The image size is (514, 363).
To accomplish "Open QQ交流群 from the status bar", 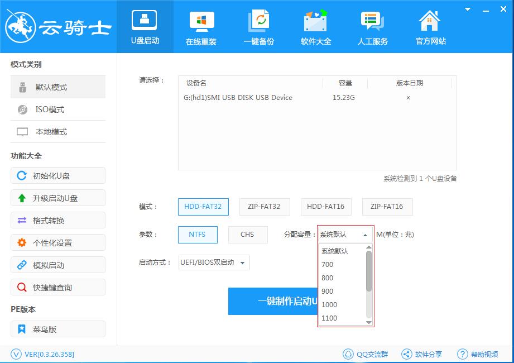I will pyautogui.click(x=366, y=354).
